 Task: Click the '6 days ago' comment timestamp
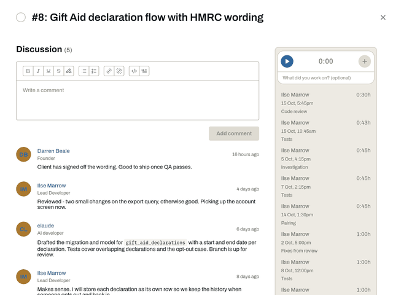[247, 229]
